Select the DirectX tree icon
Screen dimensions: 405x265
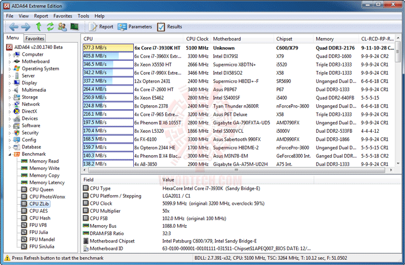click(17, 111)
